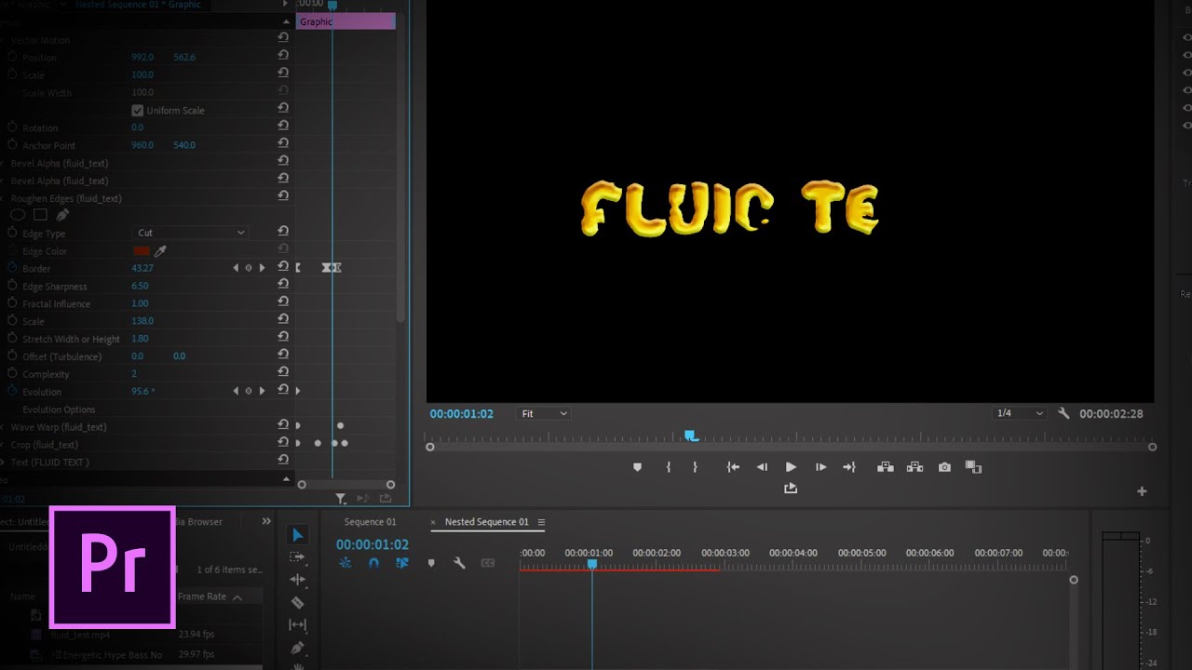The height and width of the screenshot is (670, 1192).
Task: Toggle stopwatch for Complexity
Action: click(13, 374)
